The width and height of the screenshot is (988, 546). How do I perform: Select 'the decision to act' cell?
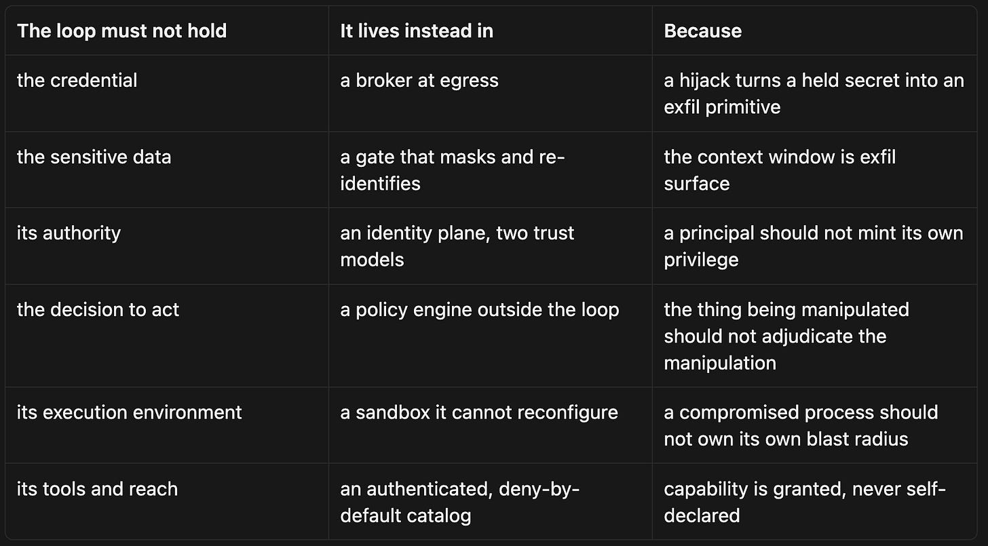[167, 336]
